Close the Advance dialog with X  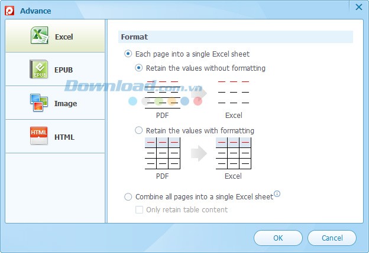[359, 7]
